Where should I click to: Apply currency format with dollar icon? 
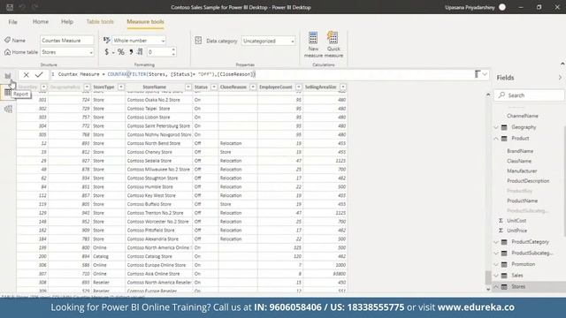point(106,52)
